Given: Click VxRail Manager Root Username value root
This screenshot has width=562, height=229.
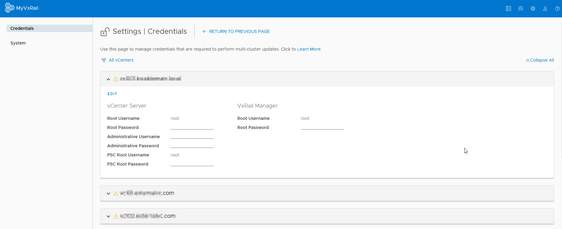Looking at the screenshot, I should [305, 118].
